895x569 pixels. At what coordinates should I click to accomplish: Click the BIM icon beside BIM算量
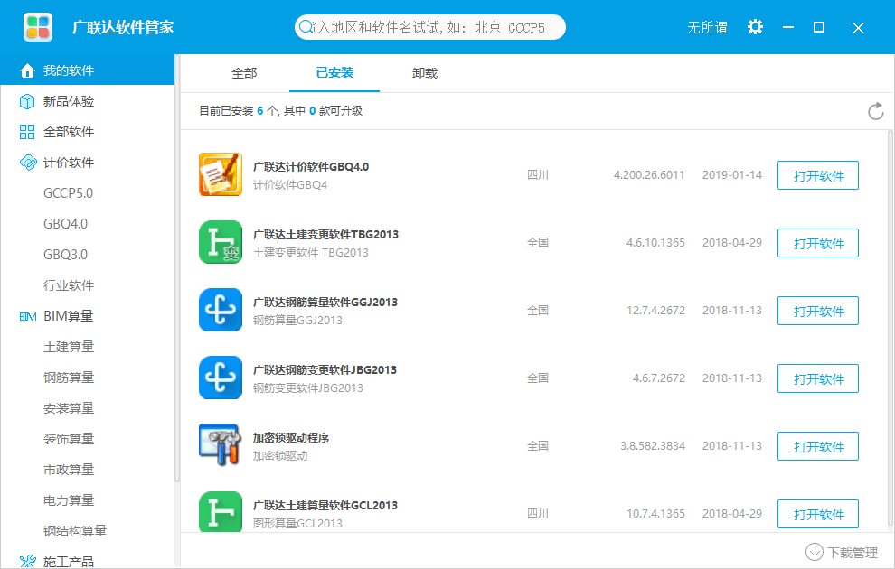[27, 316]
